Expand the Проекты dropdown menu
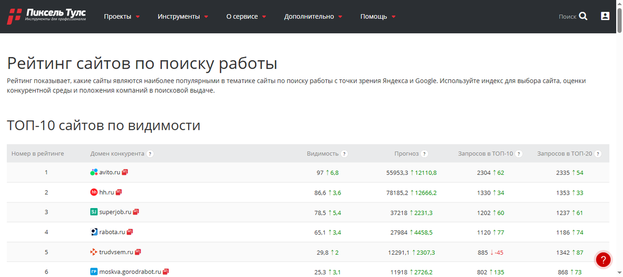The width and height of the screenshot is (623, 277). (x=122, y=17)
